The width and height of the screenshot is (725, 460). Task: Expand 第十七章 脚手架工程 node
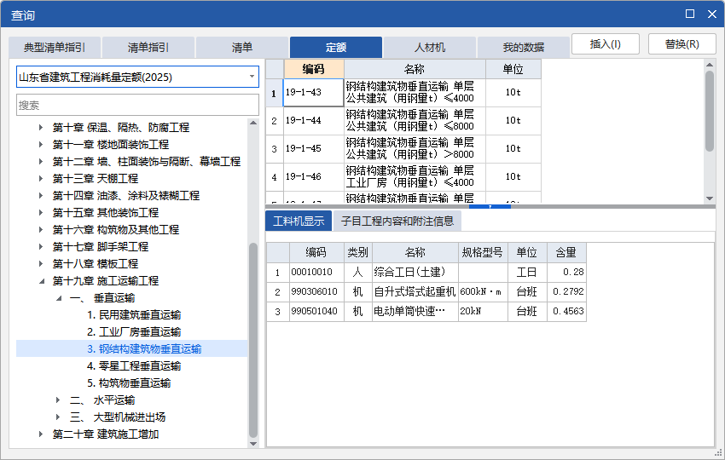coord(41,247)
